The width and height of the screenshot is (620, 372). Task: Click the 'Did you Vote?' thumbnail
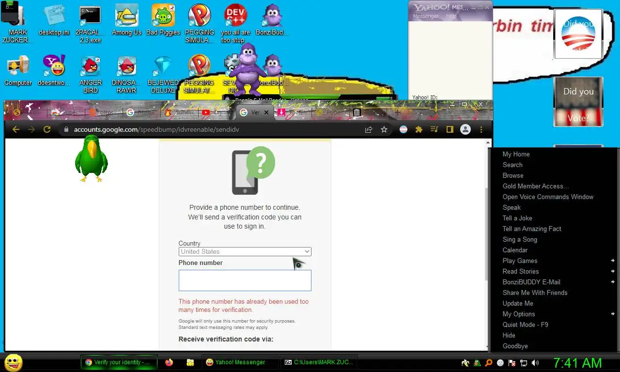(578, 102)
